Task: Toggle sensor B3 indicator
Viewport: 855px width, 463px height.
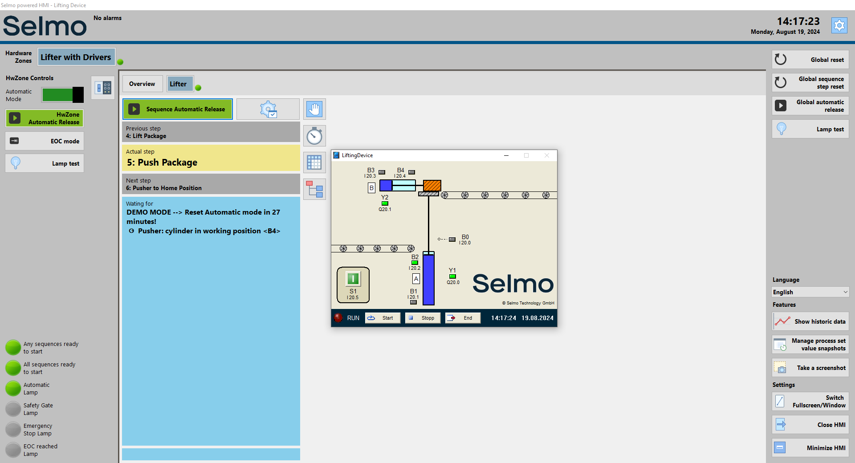Action: tap(382, 172)
